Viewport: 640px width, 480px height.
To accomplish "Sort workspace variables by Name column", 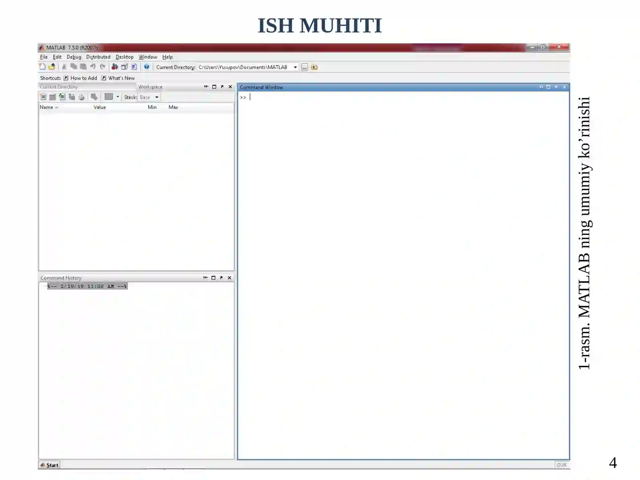I will (x=49, y=107).
